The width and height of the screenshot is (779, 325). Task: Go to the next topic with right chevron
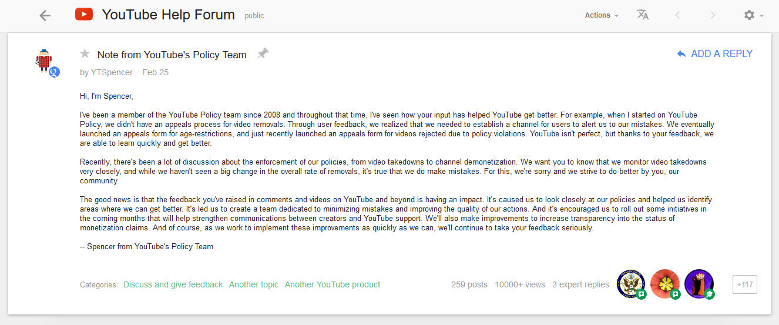pos(713,15)
